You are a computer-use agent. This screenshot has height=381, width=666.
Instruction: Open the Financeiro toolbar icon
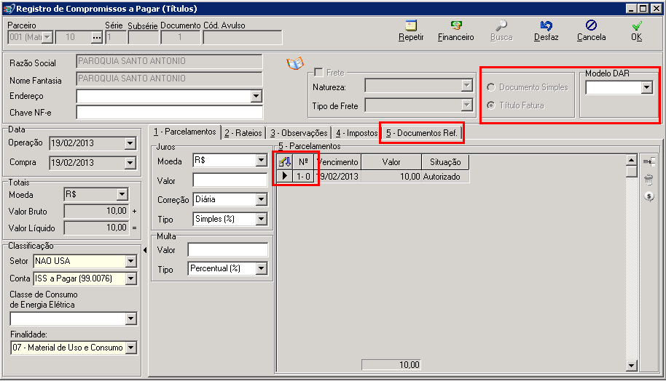point(456,26)
